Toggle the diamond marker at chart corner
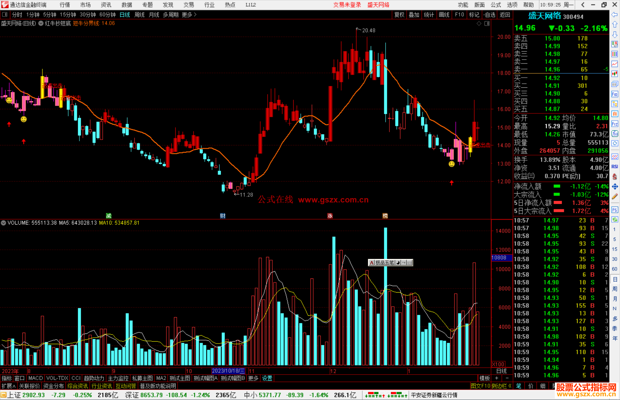Screen dimensions: 620x400 [479, 24]
